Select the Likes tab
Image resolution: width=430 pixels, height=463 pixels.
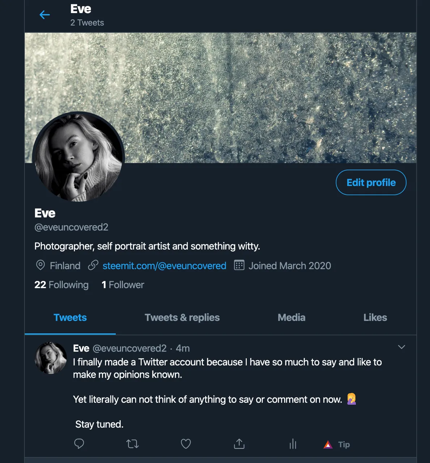pos(375,317)
